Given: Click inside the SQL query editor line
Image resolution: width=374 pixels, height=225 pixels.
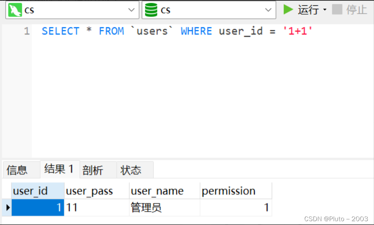Looking at the screenshot, I should pos(172,31).
